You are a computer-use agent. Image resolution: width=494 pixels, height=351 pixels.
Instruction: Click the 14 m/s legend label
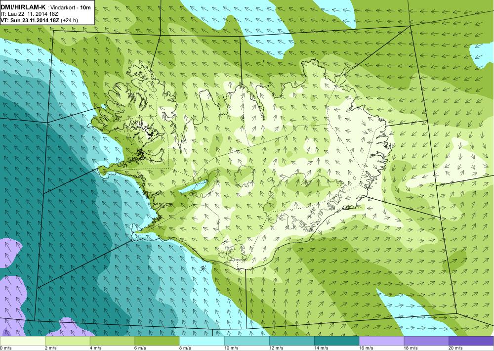point(322,348)
